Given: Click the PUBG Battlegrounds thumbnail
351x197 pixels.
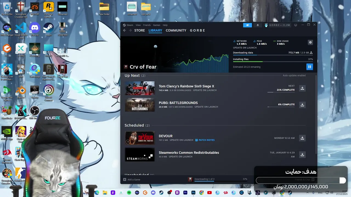Looking at the screenshot, I should tap(140, 105).
